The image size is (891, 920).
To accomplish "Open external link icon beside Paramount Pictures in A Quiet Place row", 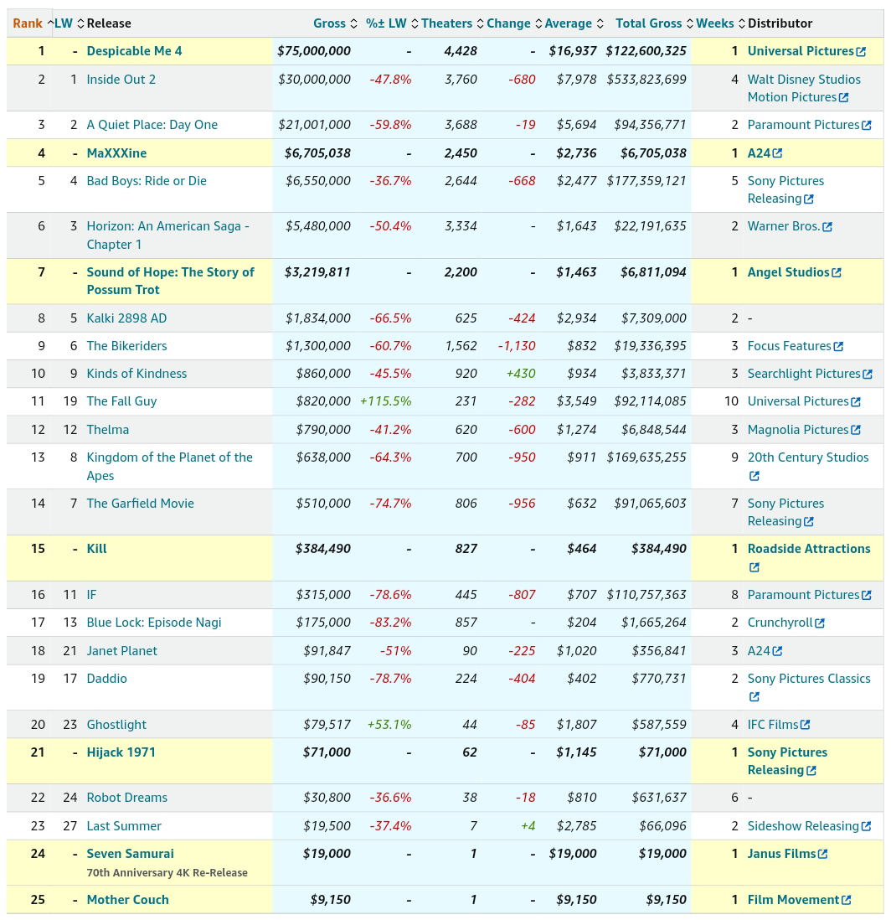I will (867, 125).
